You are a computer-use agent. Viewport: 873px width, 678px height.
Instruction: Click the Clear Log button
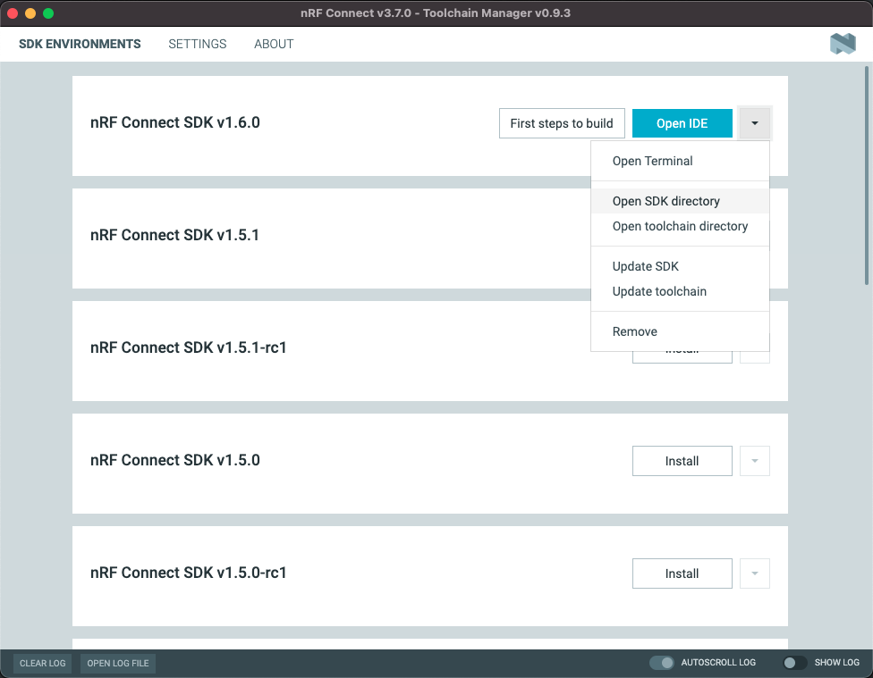coord(42,663)
